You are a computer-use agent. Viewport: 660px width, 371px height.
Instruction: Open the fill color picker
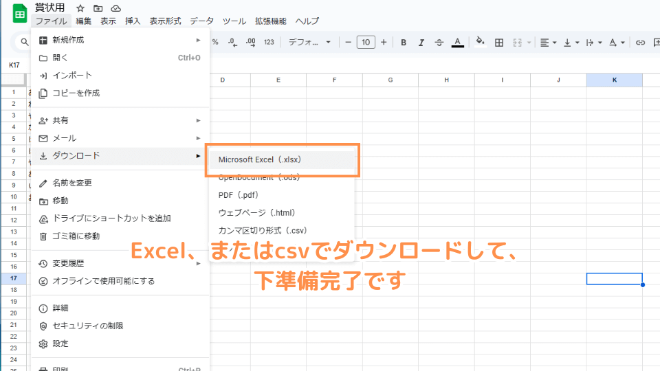(x=480, y=42)
